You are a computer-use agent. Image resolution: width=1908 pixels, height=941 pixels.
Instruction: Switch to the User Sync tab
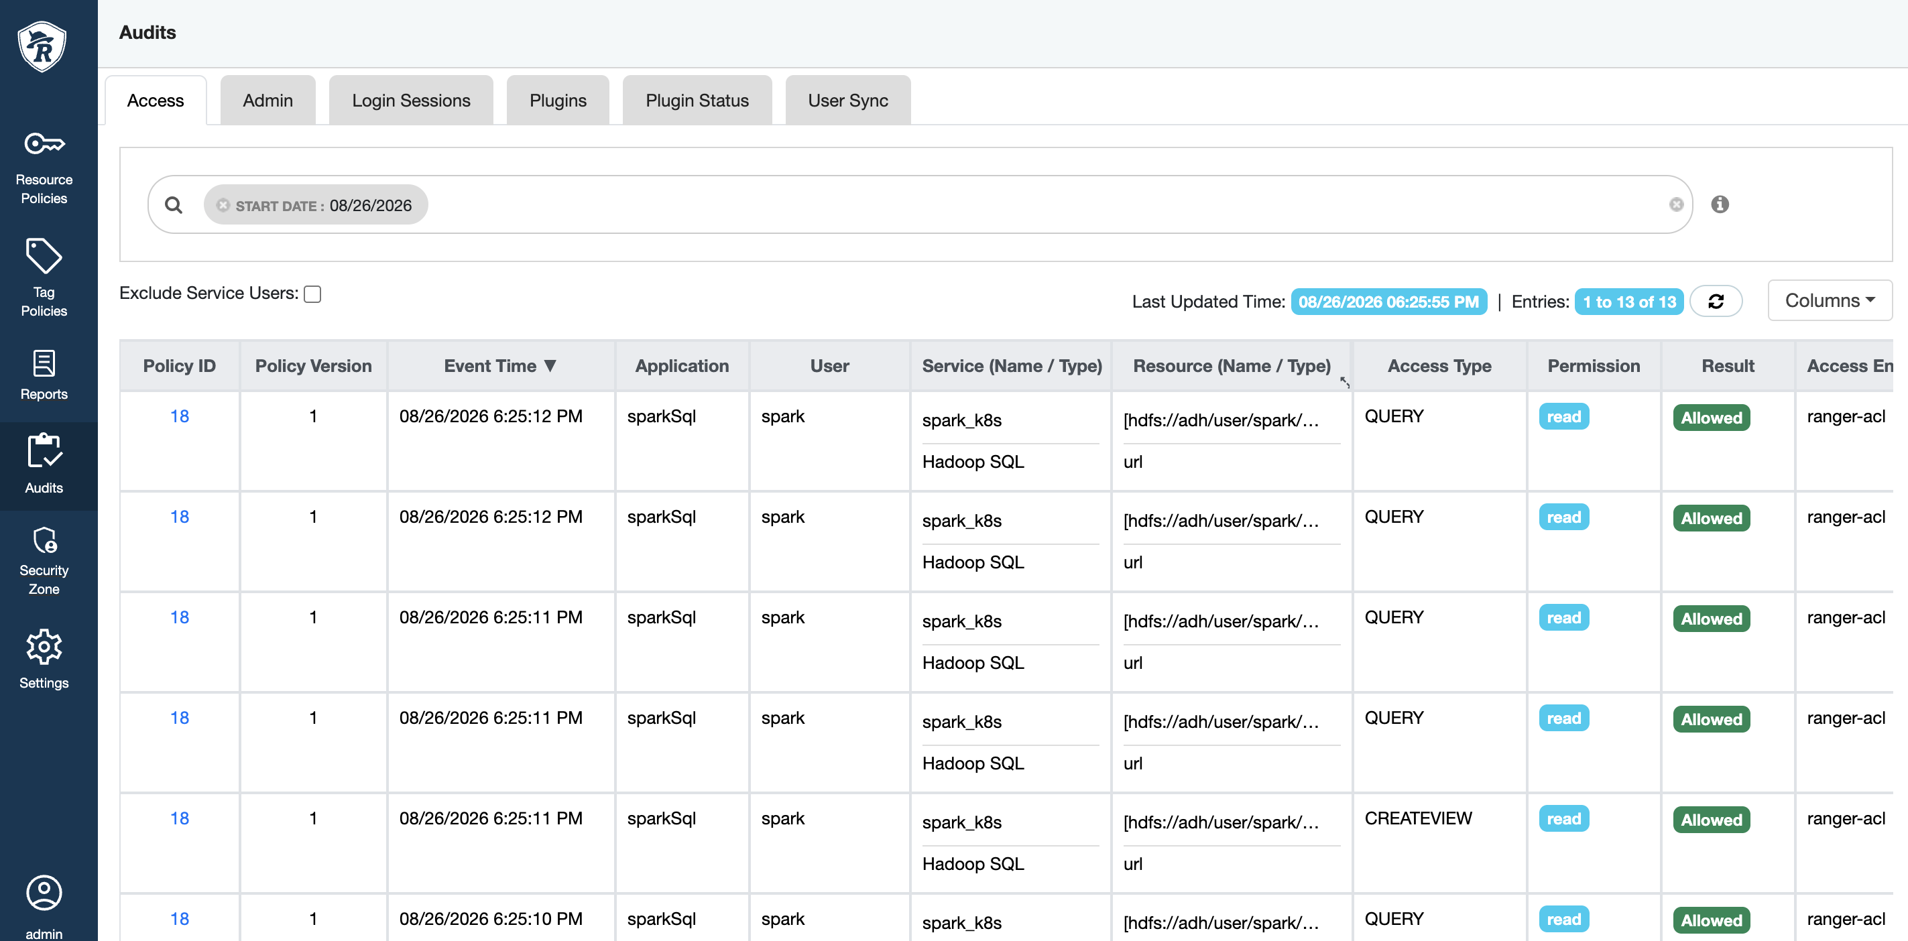click(847, 101)
